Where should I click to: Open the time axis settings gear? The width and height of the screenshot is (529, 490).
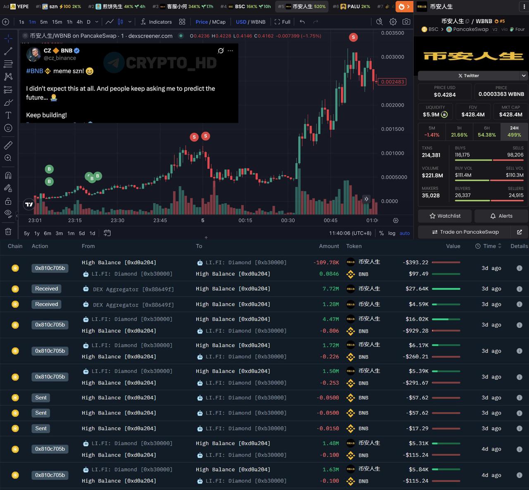coord(396,220)
